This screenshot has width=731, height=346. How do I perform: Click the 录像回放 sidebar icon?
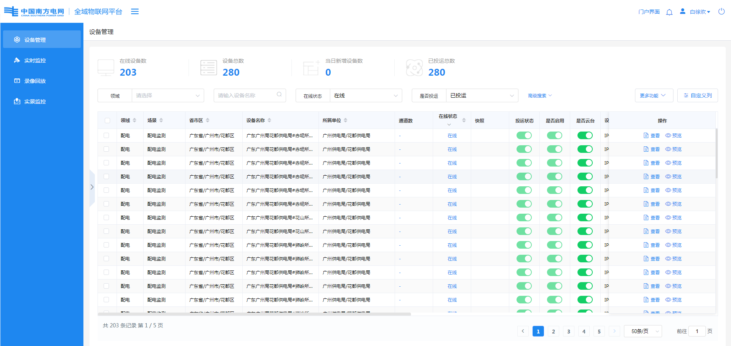(17, 81)
